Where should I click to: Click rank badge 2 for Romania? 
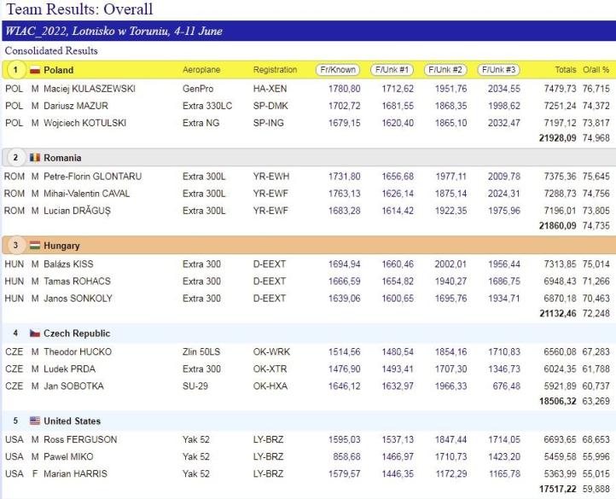[x=15, y=158]
